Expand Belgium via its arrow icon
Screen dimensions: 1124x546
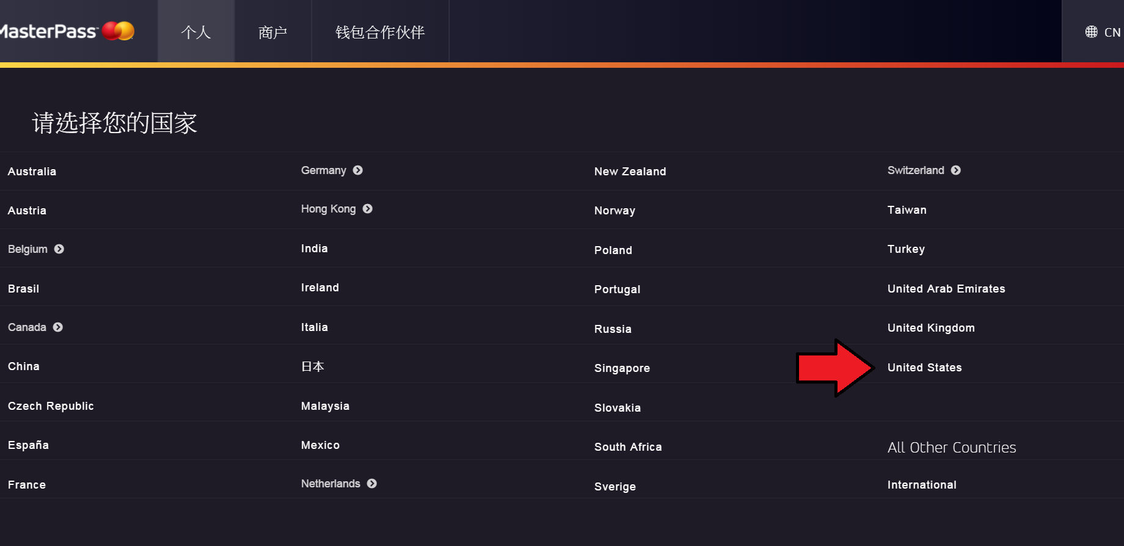point(59,249)
